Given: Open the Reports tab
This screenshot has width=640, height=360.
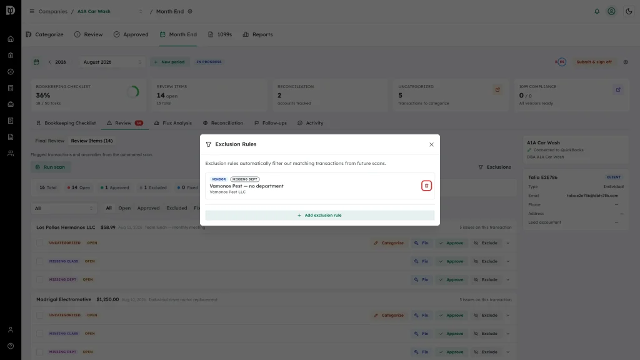Looking at the screenshot, I should coord(257,35).
